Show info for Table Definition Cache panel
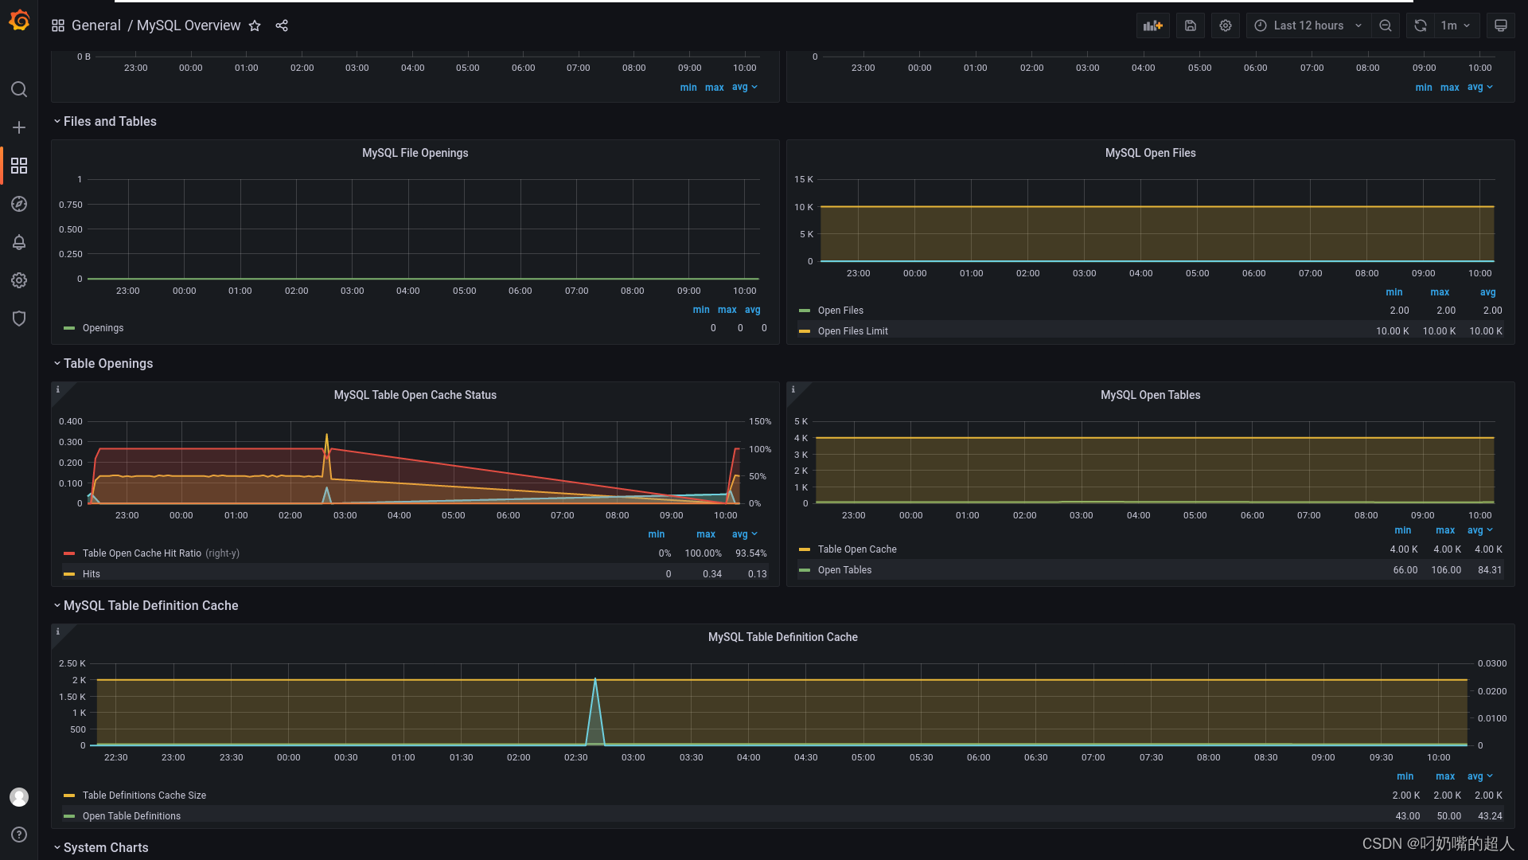This screenshot has height=860, width=1528. (x=58, y=631)
